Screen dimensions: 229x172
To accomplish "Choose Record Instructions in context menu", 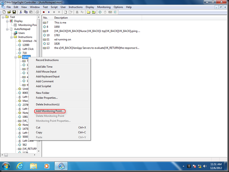I will 47,60.
